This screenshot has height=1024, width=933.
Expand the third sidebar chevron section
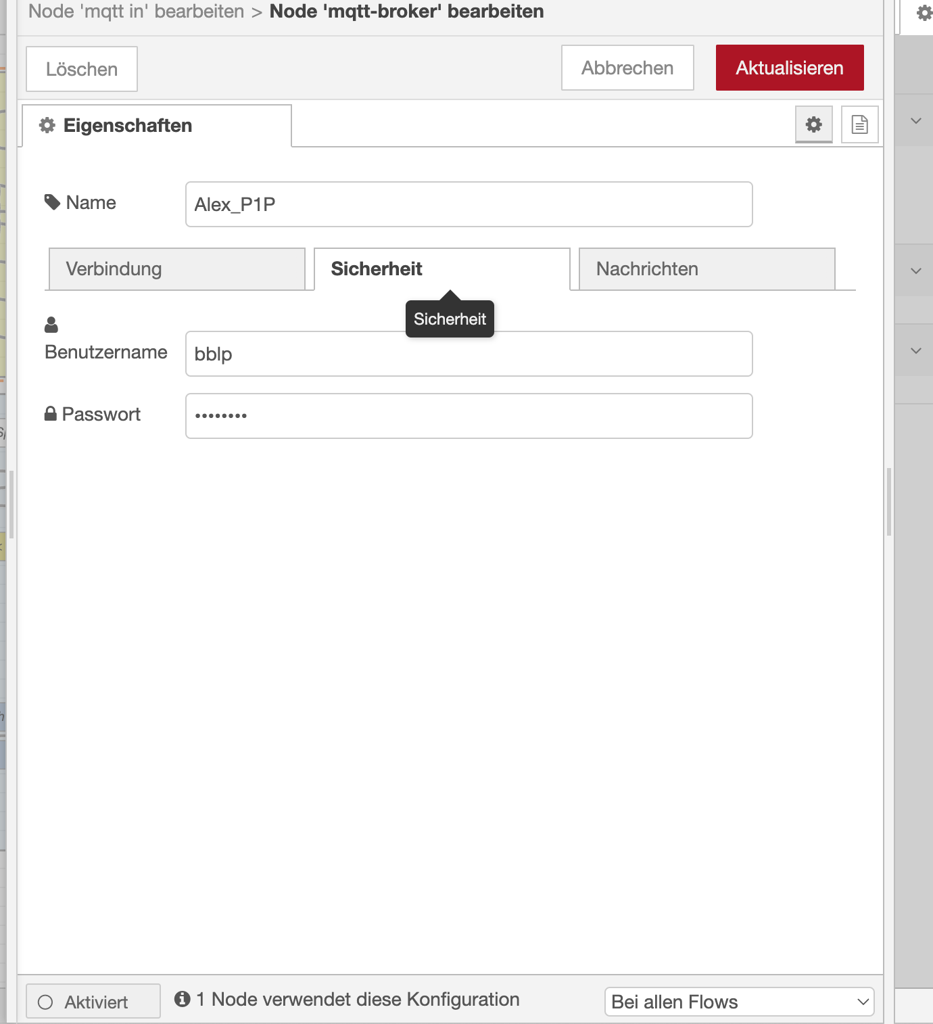(916, 351)
